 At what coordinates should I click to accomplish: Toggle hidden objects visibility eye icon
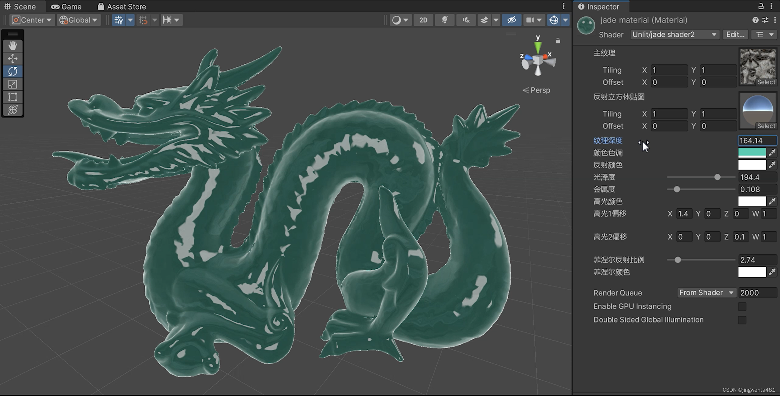pyautogui.click(x=511, y=20)
